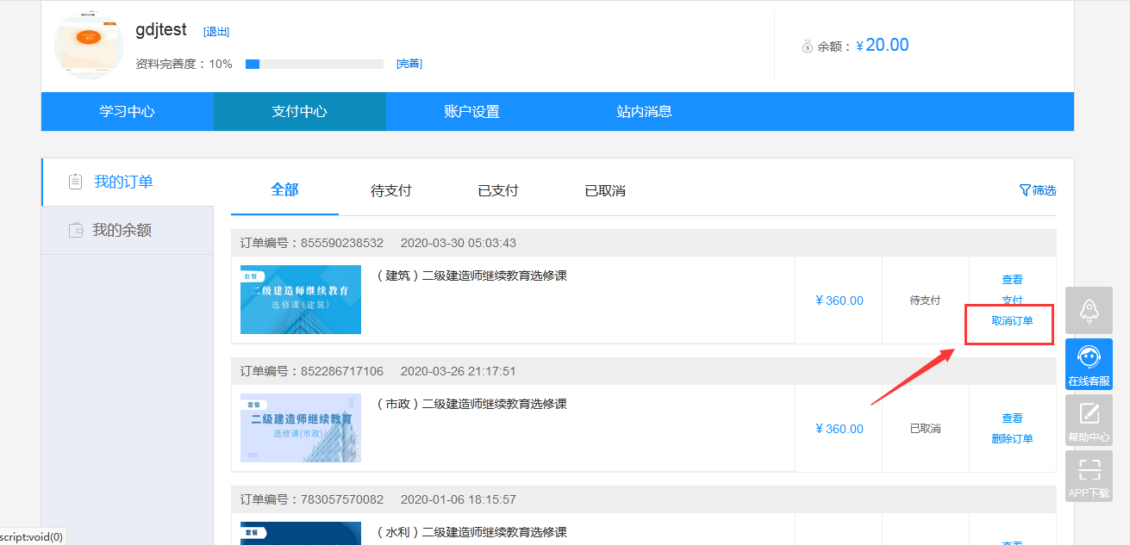Click the 完善 profile completion link
This screenshot has height=545, width=1130.
click(409, 64)
